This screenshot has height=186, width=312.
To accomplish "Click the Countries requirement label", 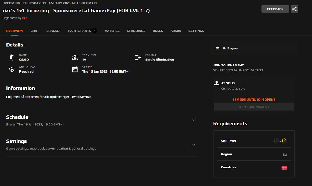I will (229, 167).
